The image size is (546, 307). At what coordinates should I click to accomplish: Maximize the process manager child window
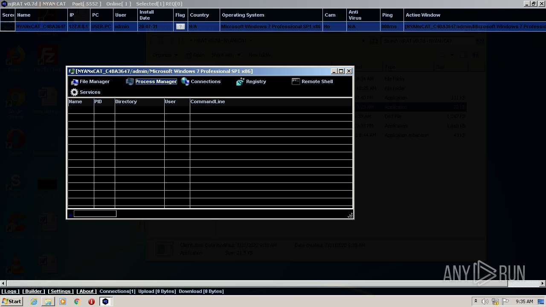click(341, 71)
